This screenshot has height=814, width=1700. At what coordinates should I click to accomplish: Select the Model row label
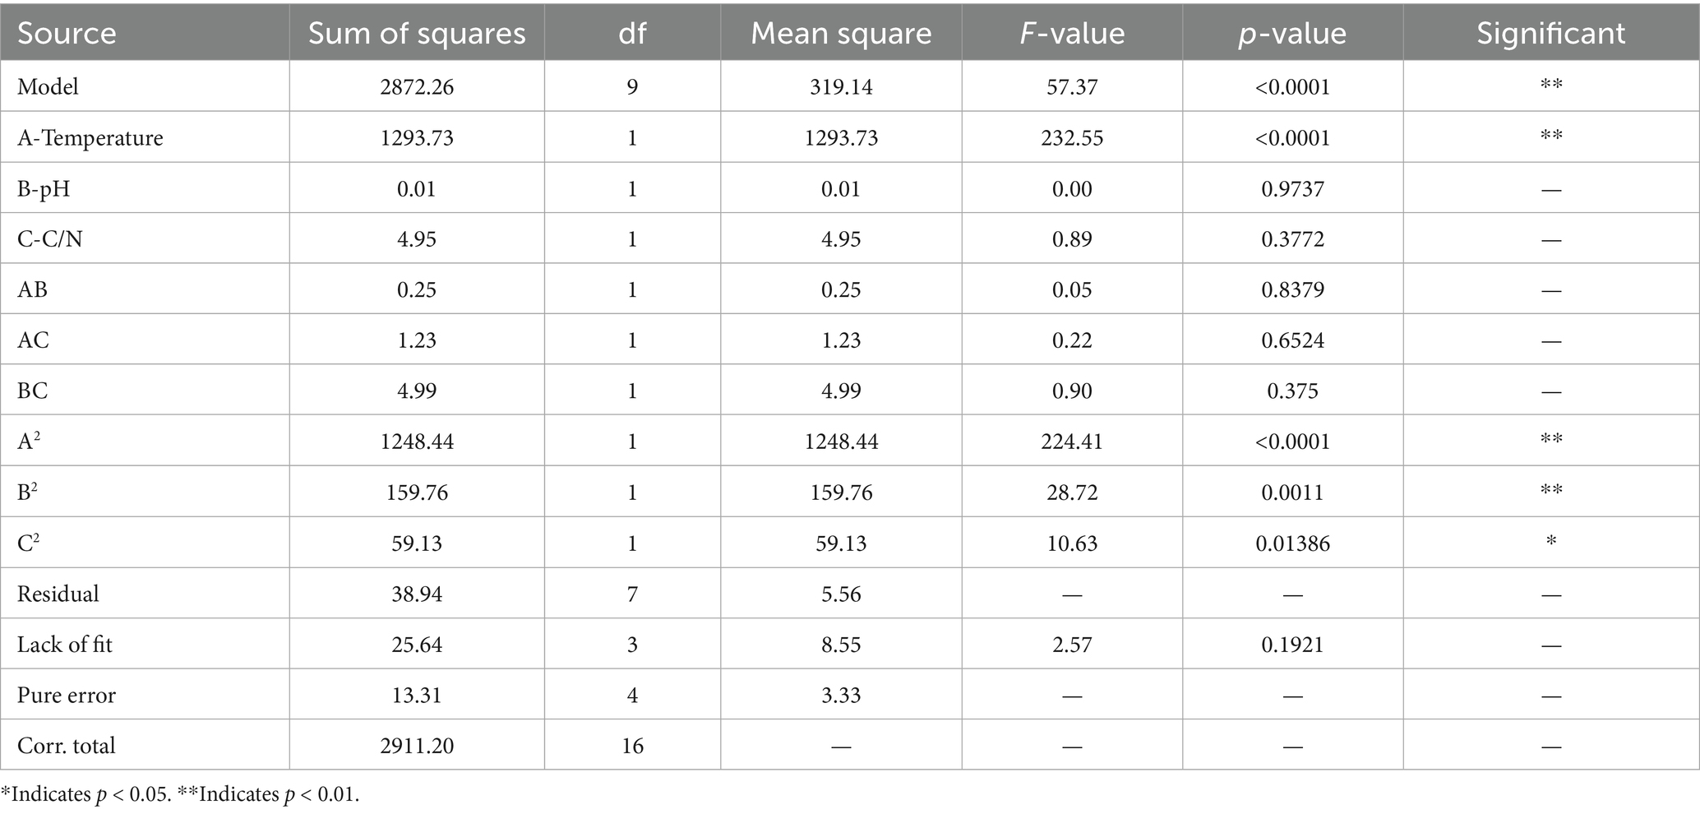[48, 86]
